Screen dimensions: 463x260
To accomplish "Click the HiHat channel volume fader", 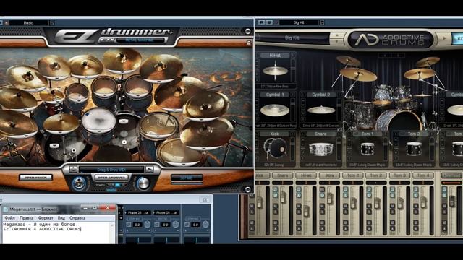I will tap(306, 211).
